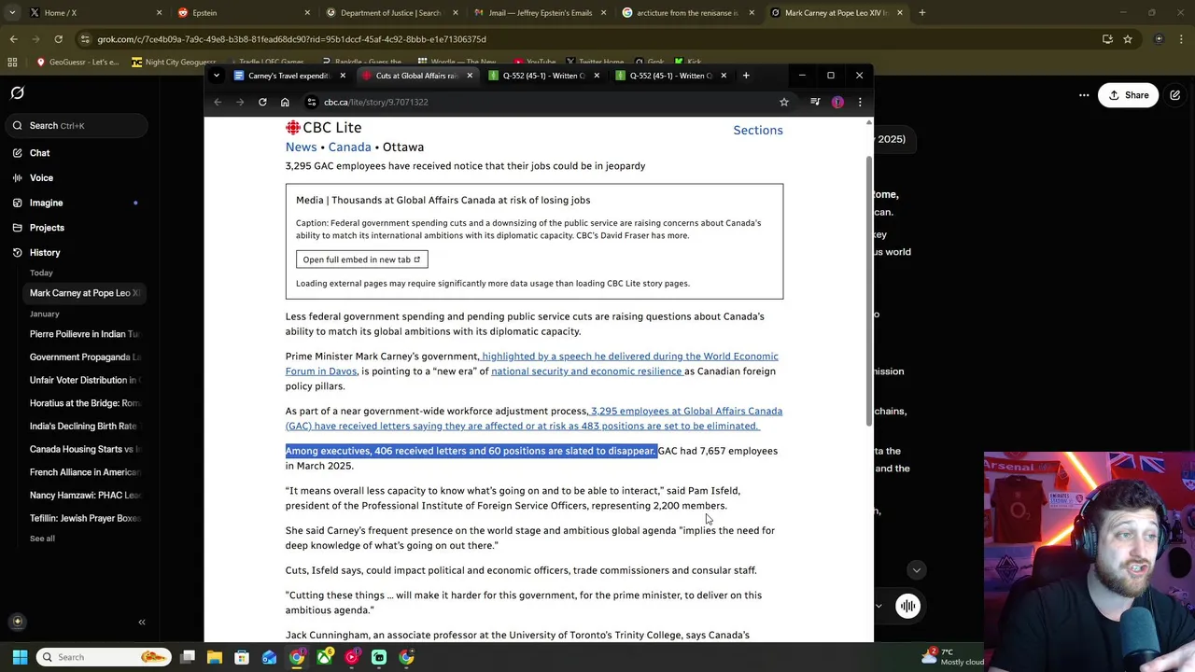The width and height of the screenshot is (1195, 672).
Task: Click the cbc.ca address bar
Action: coord(551,102)
